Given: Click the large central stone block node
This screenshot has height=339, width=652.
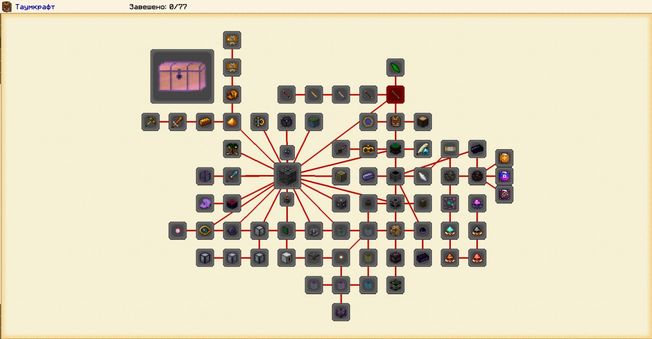Looking at the screenshot, I should [x=287, y=176].
